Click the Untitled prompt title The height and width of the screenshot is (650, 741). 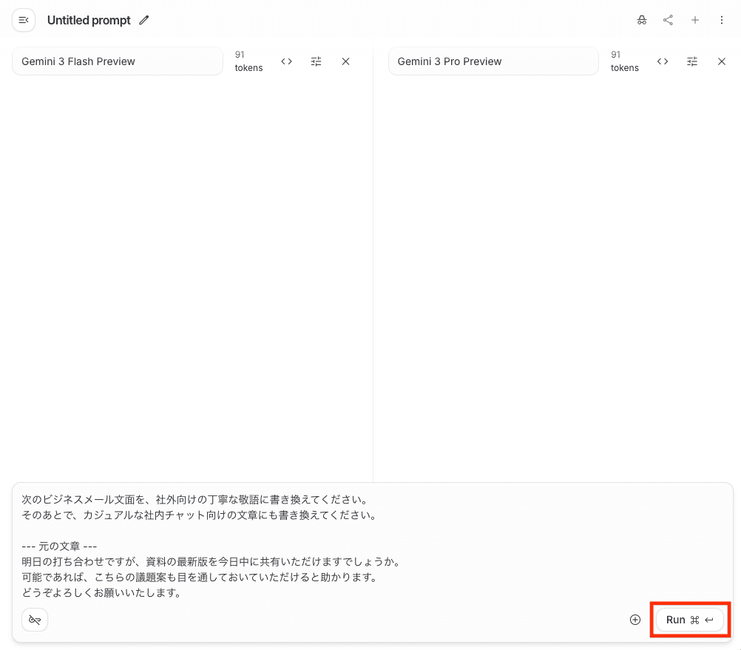(x=89, y=20)
